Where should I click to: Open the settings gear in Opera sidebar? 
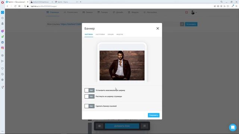(3, 80)
